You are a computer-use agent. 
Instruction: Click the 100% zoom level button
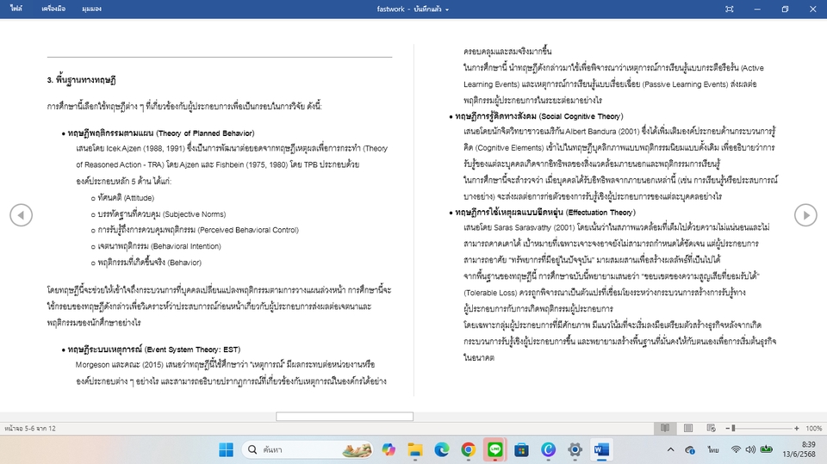[814, 428]
